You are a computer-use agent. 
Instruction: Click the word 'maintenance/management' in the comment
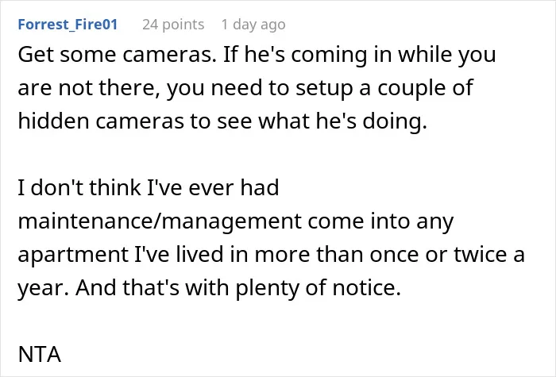[160, 221]
